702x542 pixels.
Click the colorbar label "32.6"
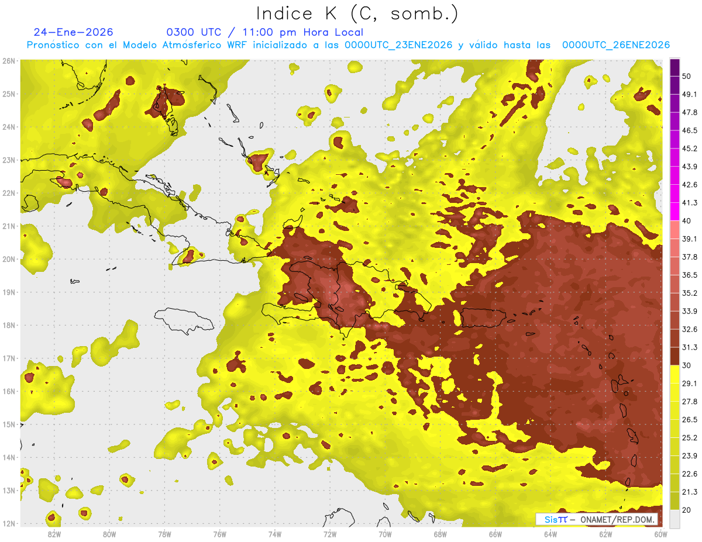point(690,329)
